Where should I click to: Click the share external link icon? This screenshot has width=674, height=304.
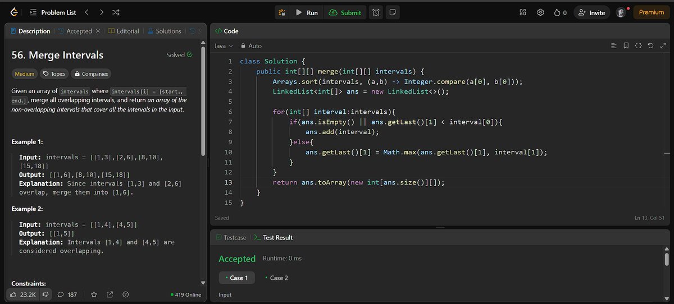coord(110,294)
